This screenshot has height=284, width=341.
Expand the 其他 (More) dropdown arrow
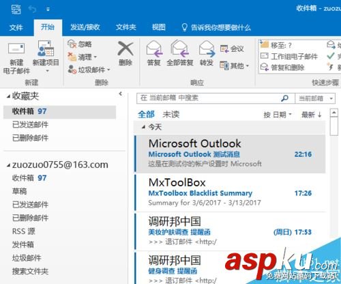pyautogui.click(x=248, y=66)
